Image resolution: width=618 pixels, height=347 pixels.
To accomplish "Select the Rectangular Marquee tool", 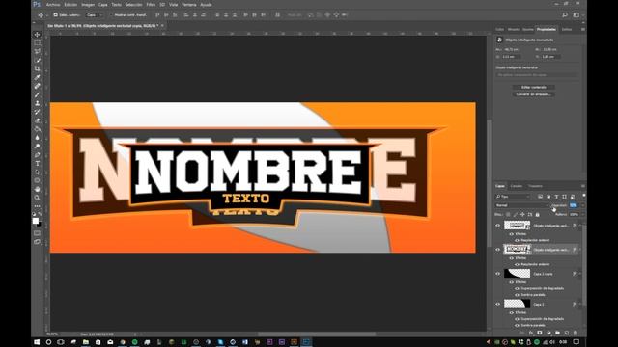I will pos(38,42).
